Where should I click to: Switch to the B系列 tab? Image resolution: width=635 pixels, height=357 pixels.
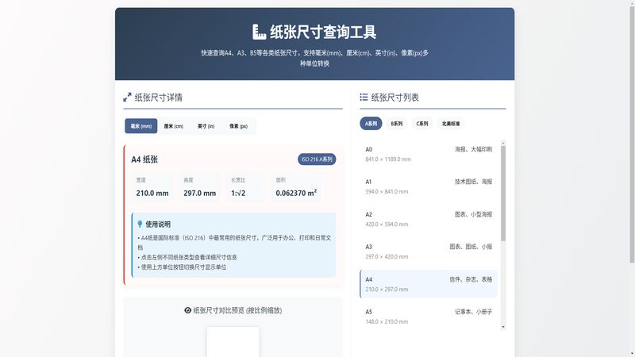point(396,124)
